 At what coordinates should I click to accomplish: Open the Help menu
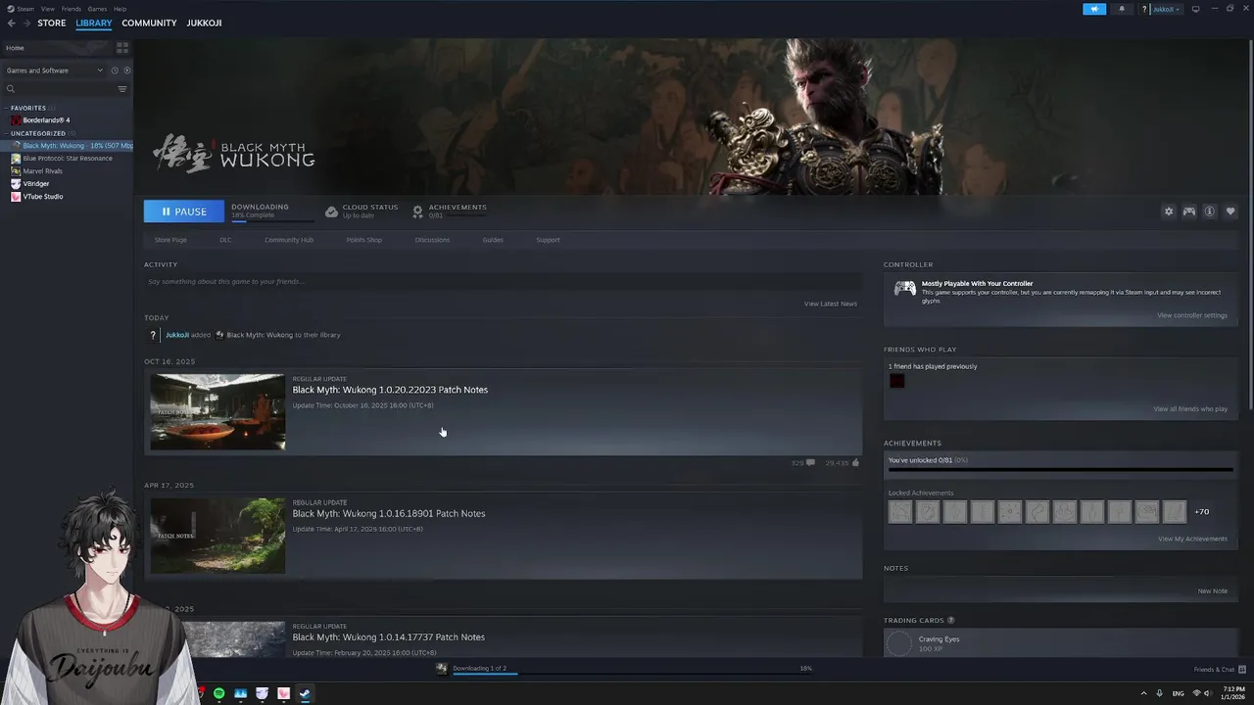(120, 9)
